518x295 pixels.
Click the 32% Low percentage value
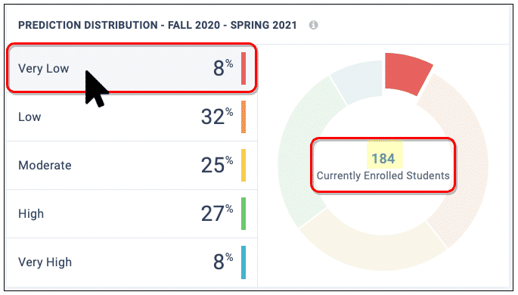217,116
